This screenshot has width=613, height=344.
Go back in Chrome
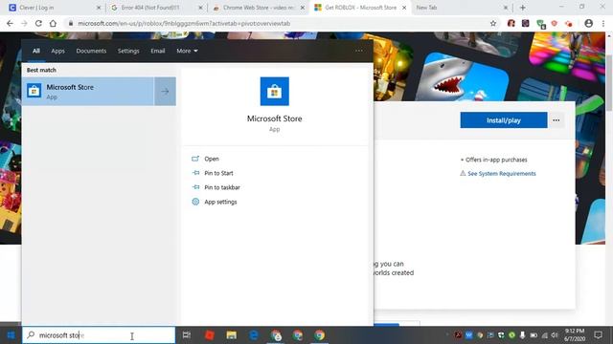coord(10,23)
